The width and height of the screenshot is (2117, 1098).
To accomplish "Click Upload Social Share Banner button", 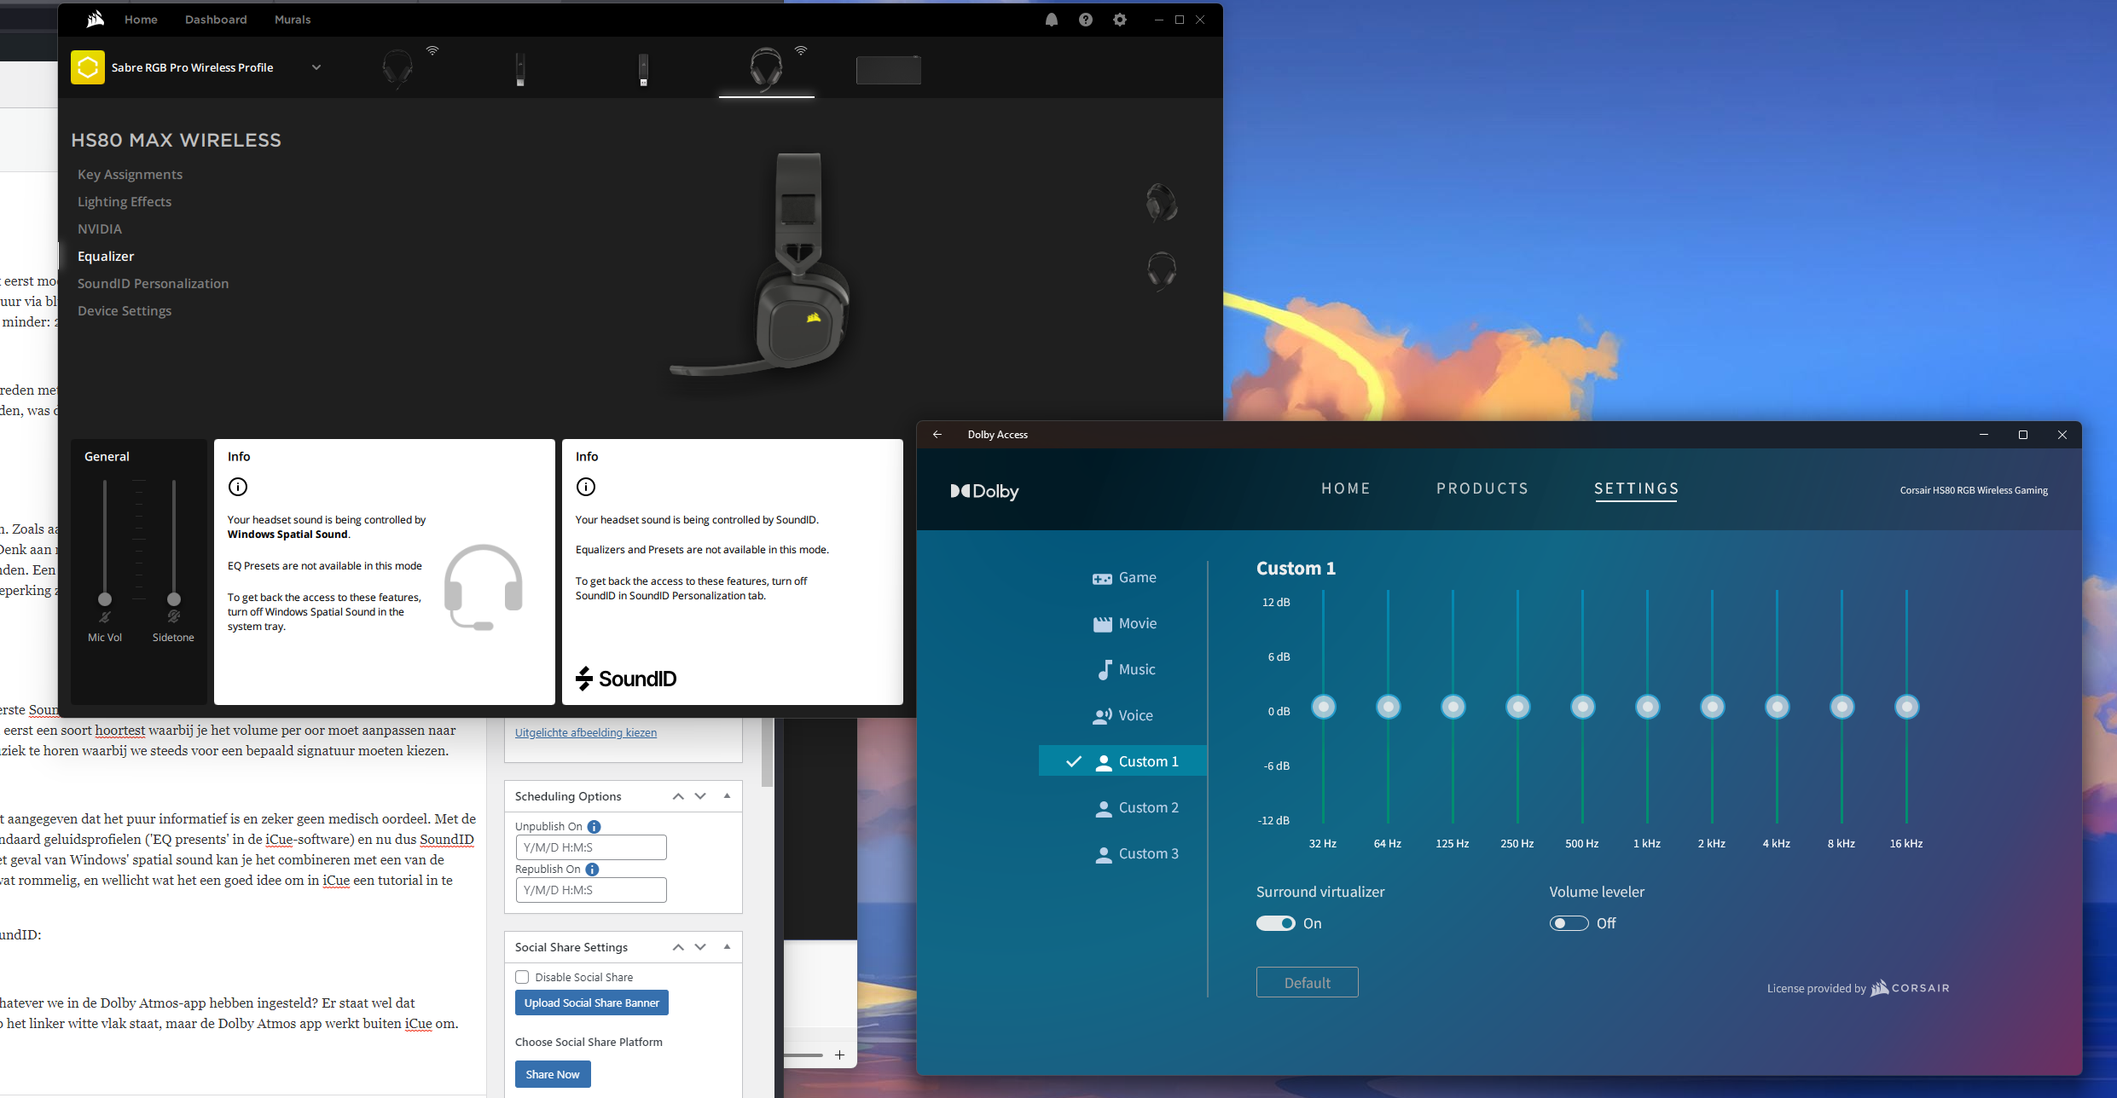I will pos(592,1003).
